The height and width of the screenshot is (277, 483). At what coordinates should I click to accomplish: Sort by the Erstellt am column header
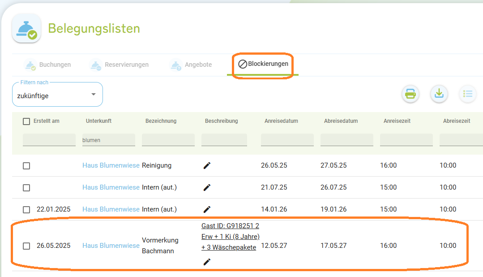[x=47, y=121]
